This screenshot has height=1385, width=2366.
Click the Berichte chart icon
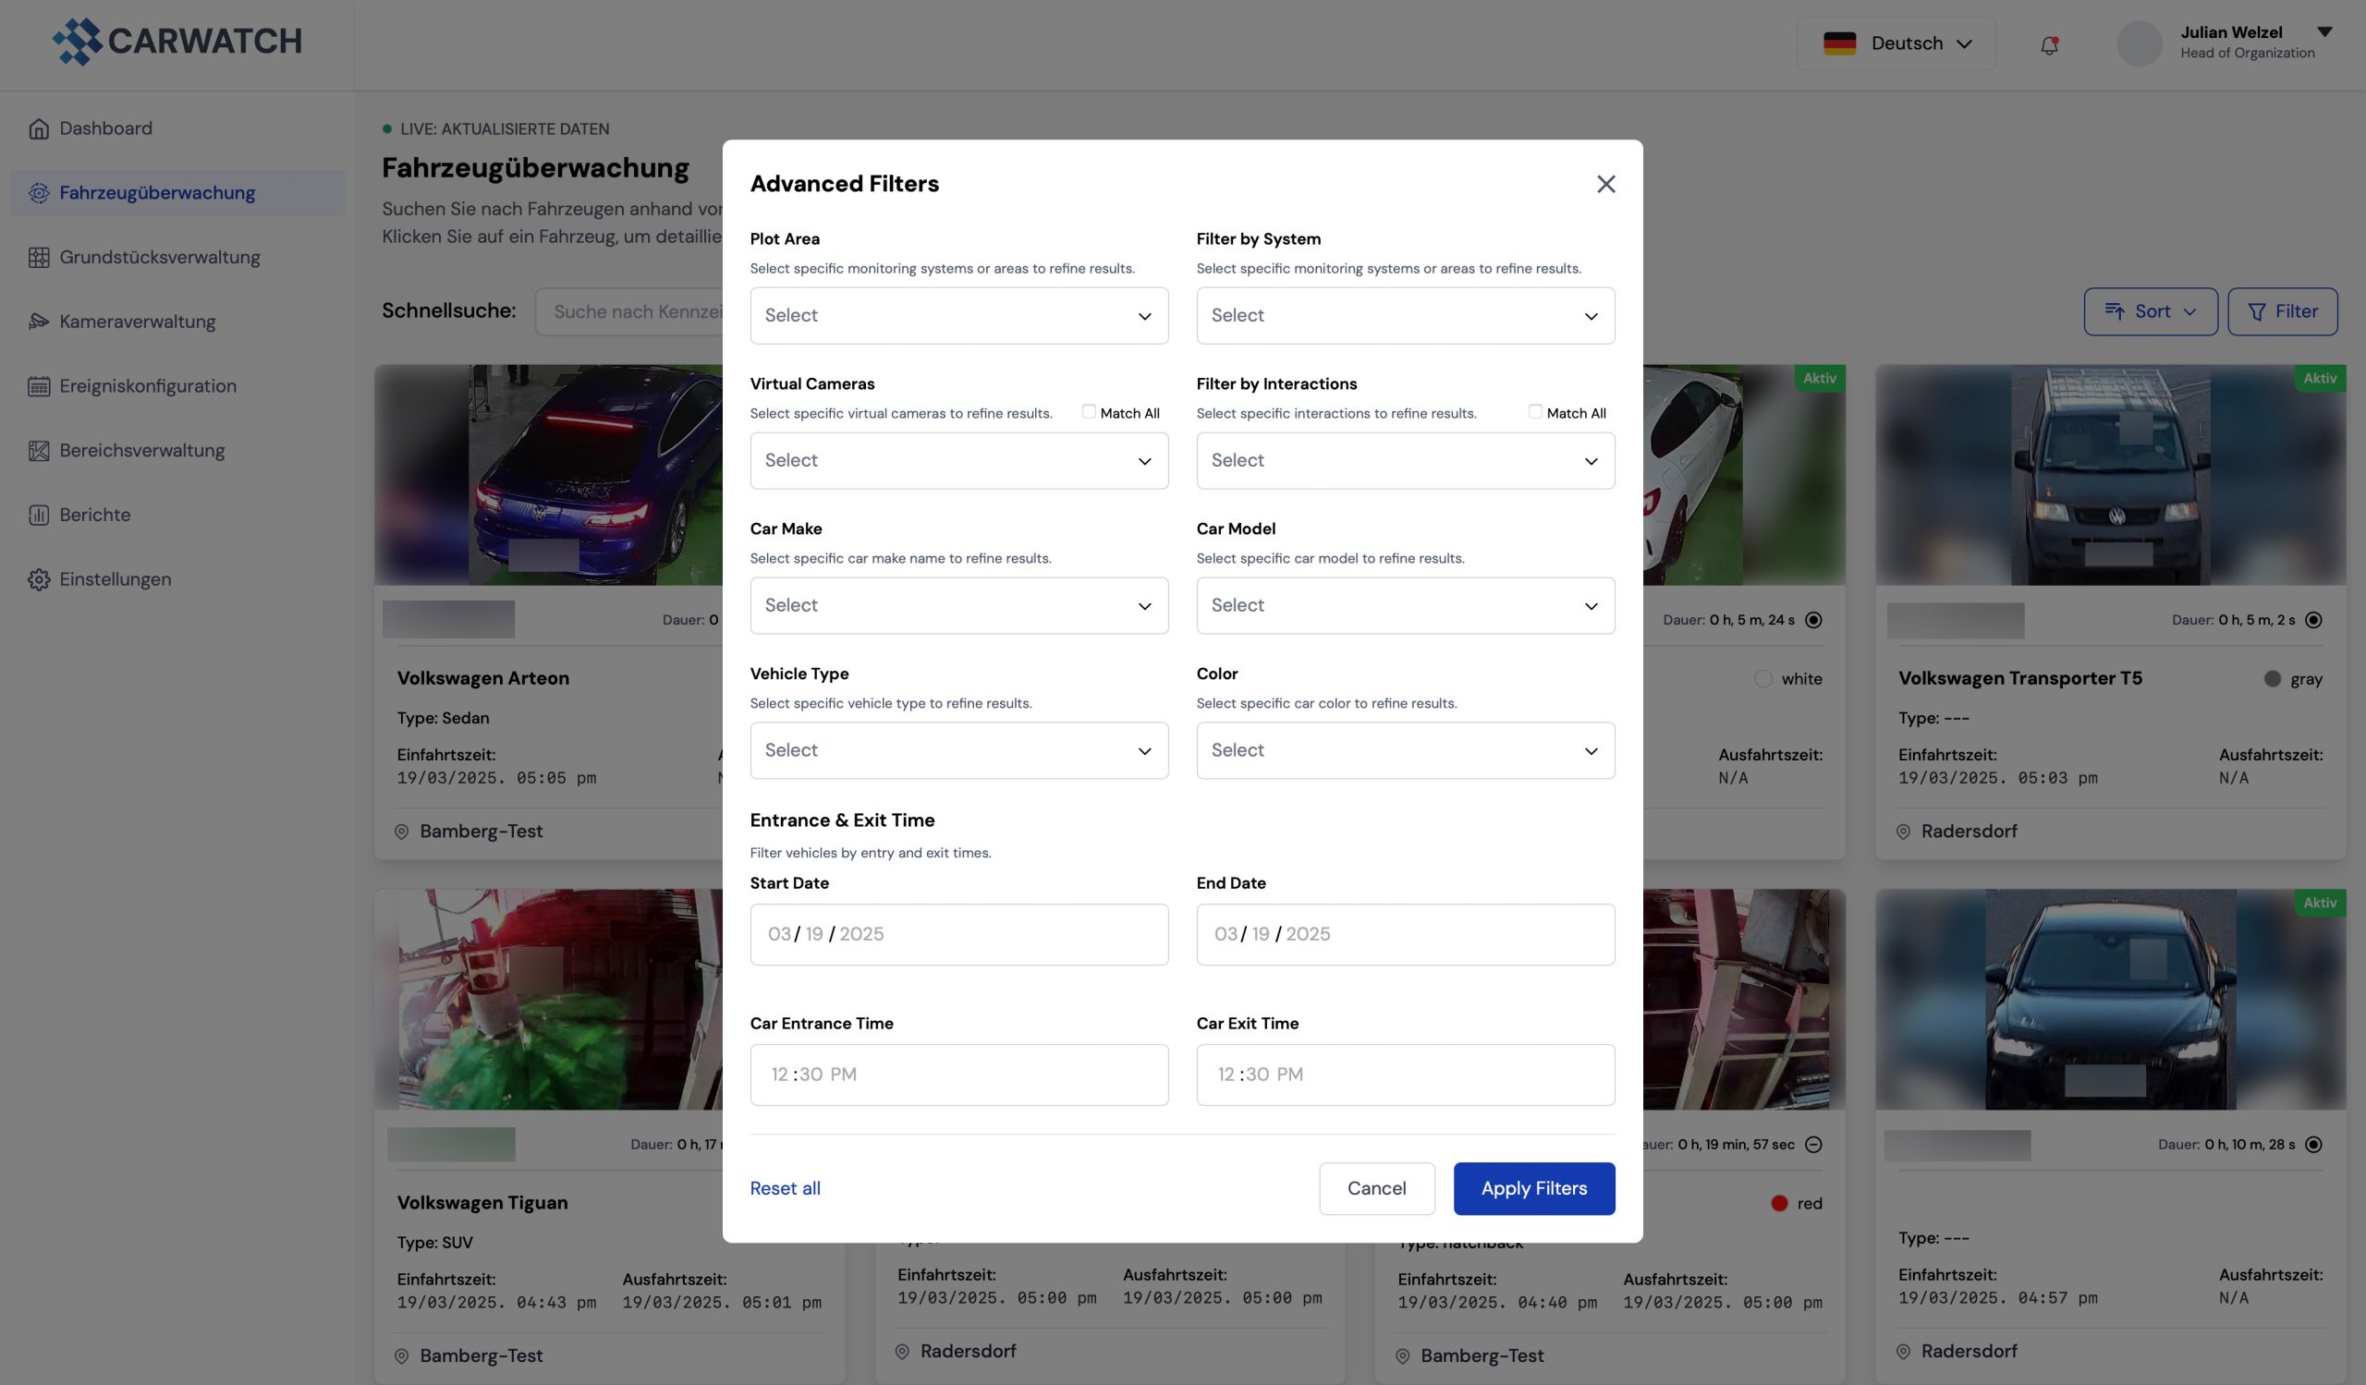[39, 516]
